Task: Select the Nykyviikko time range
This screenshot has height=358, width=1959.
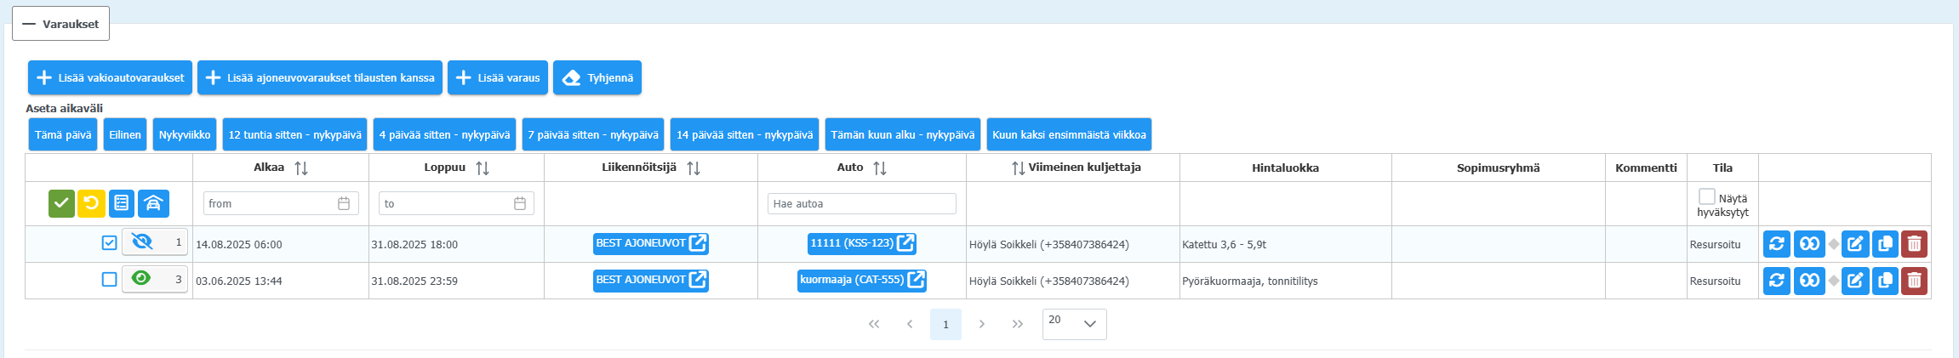Action: click(185, 134)
